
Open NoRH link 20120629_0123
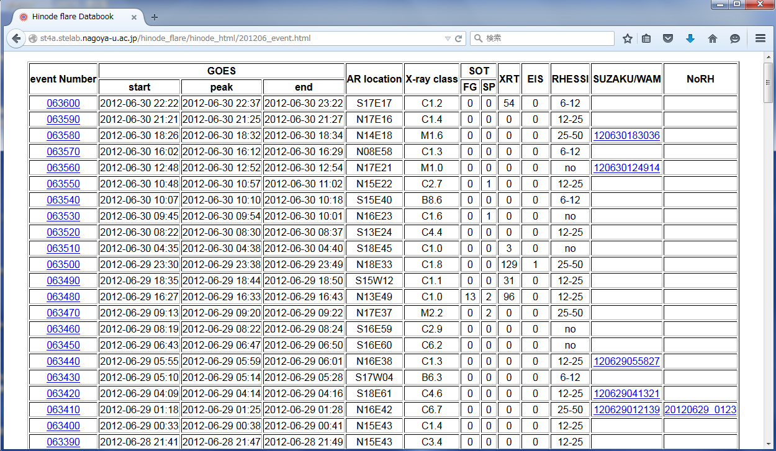coord(700,409)
